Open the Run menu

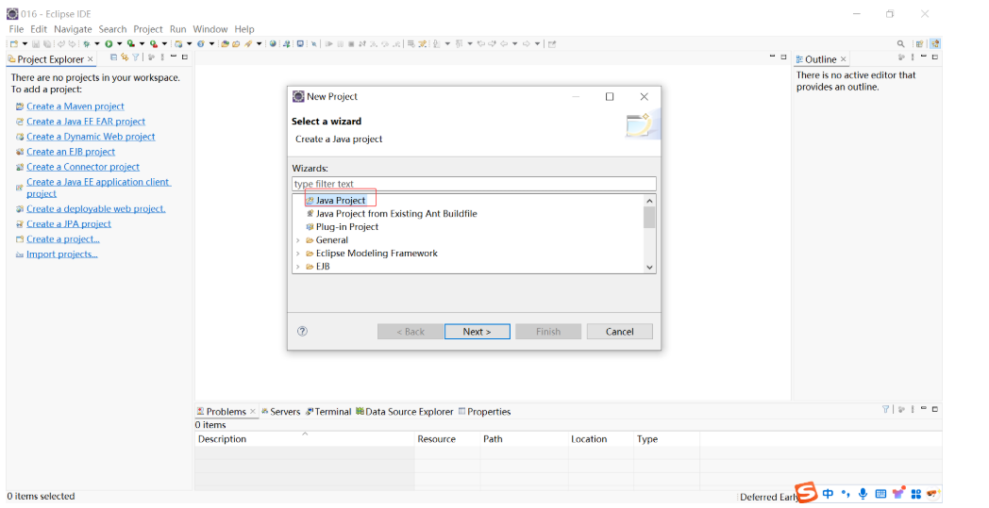[177, 29]
